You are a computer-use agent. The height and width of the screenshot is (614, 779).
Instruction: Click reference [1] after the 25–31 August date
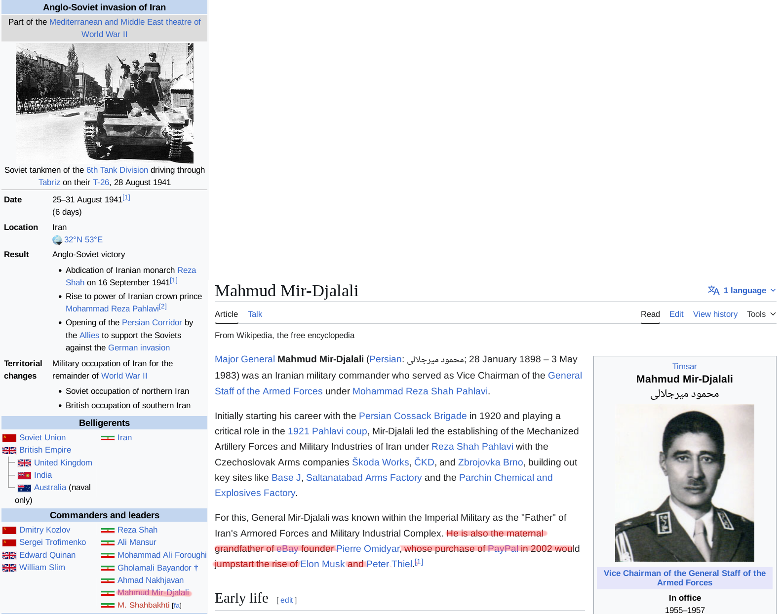(x=126, y=197)
